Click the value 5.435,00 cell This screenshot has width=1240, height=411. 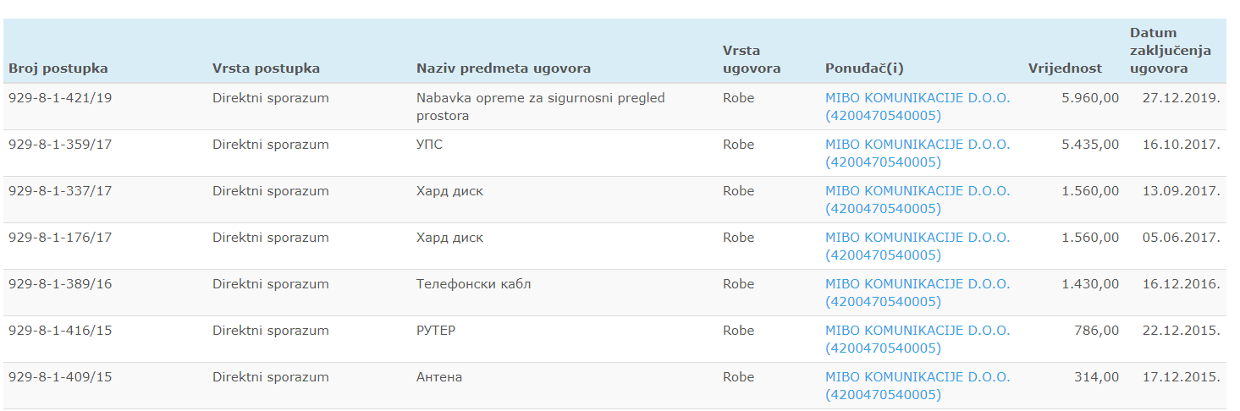pos(1090,145)
